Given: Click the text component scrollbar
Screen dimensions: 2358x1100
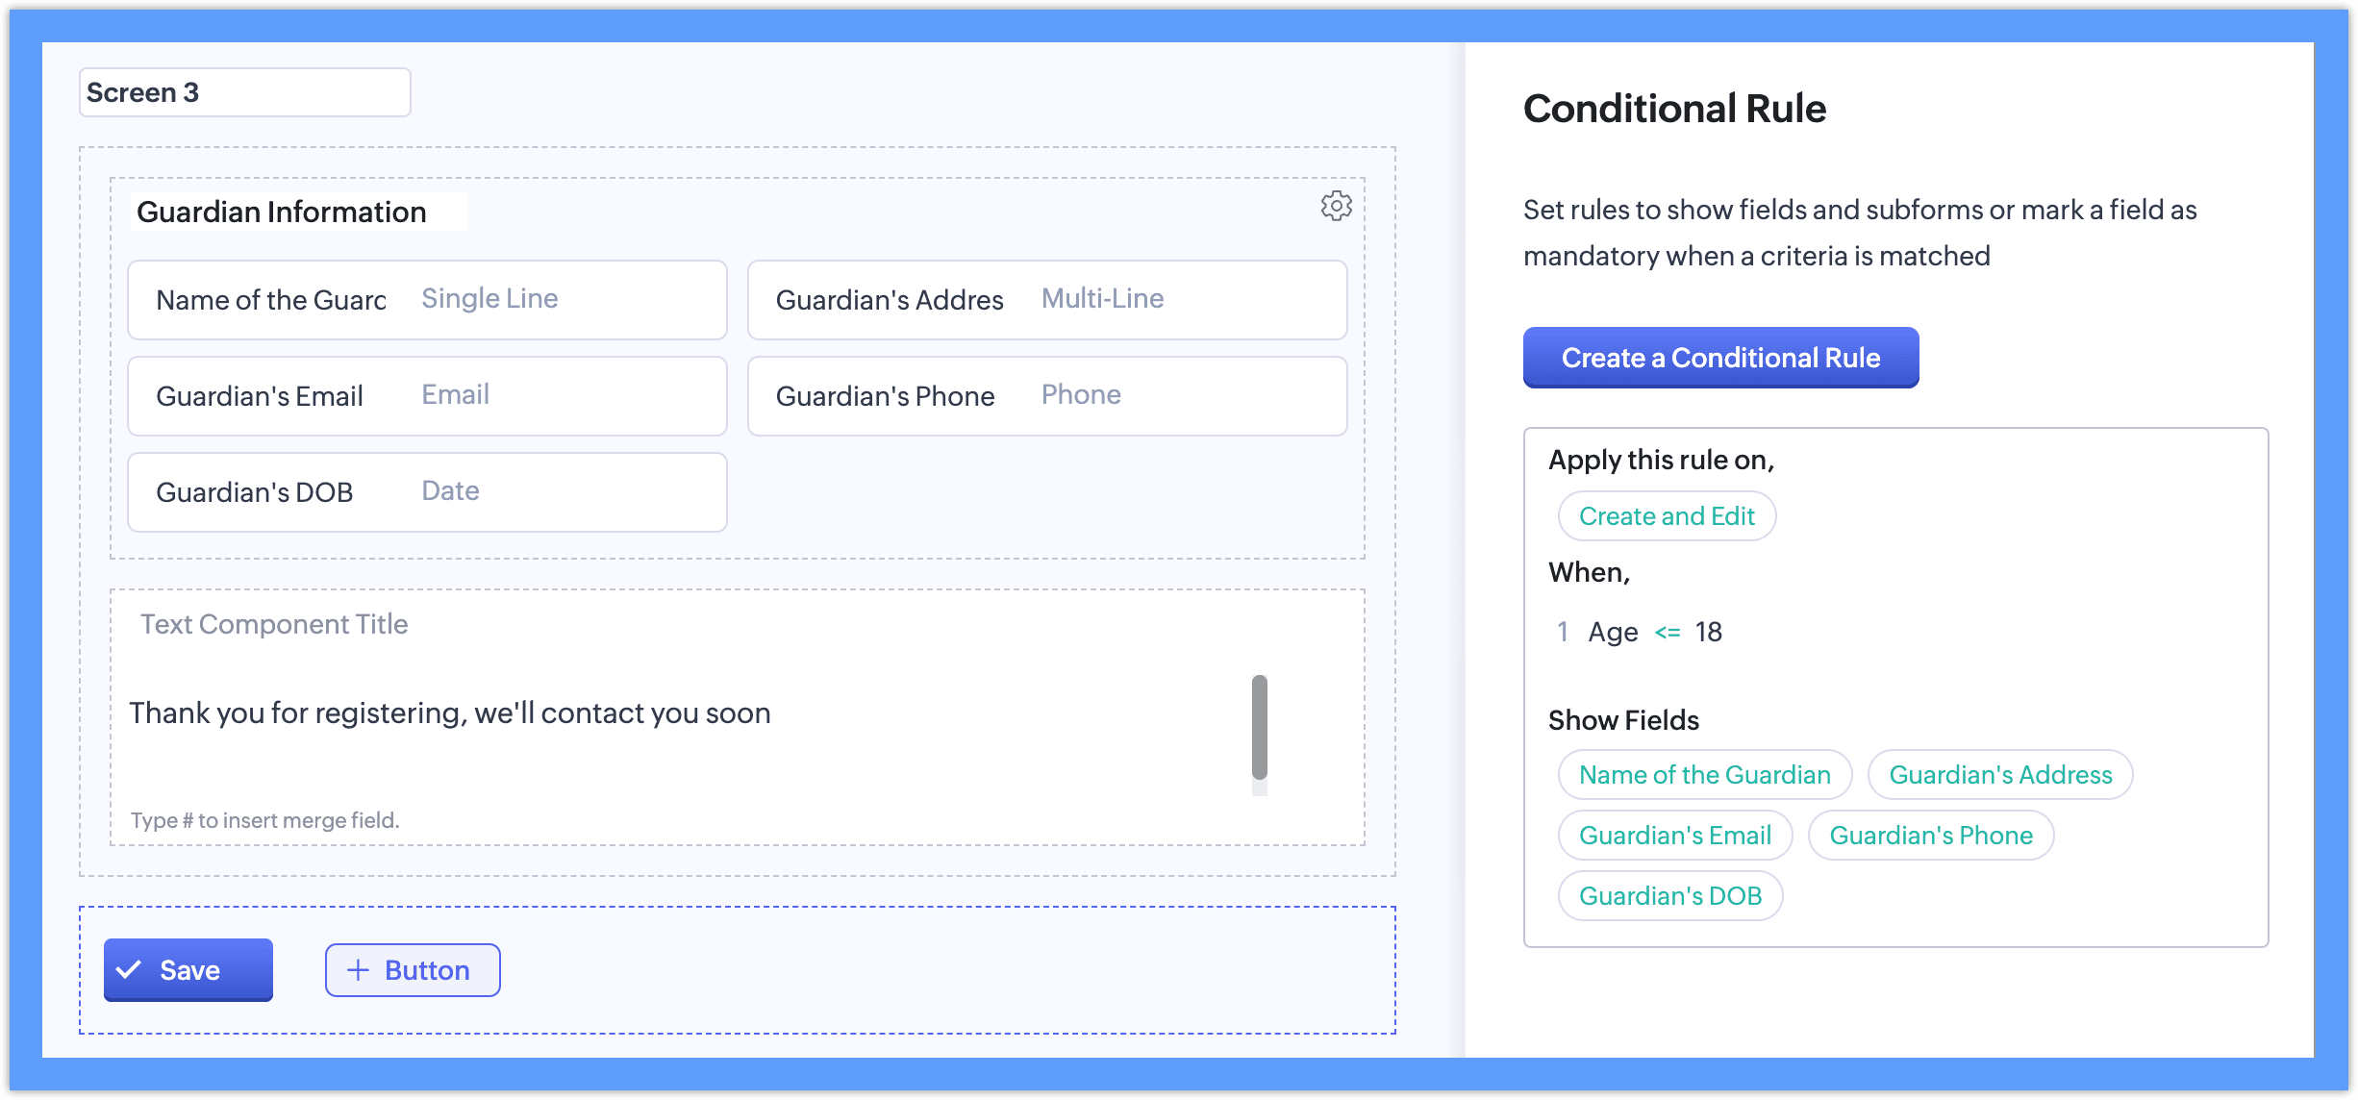Looking at the screenshot, I should tap(1259, 727).
